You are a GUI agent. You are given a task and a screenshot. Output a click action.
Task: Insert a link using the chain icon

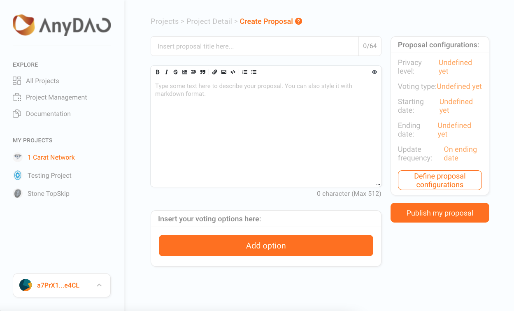coord(215,72)
